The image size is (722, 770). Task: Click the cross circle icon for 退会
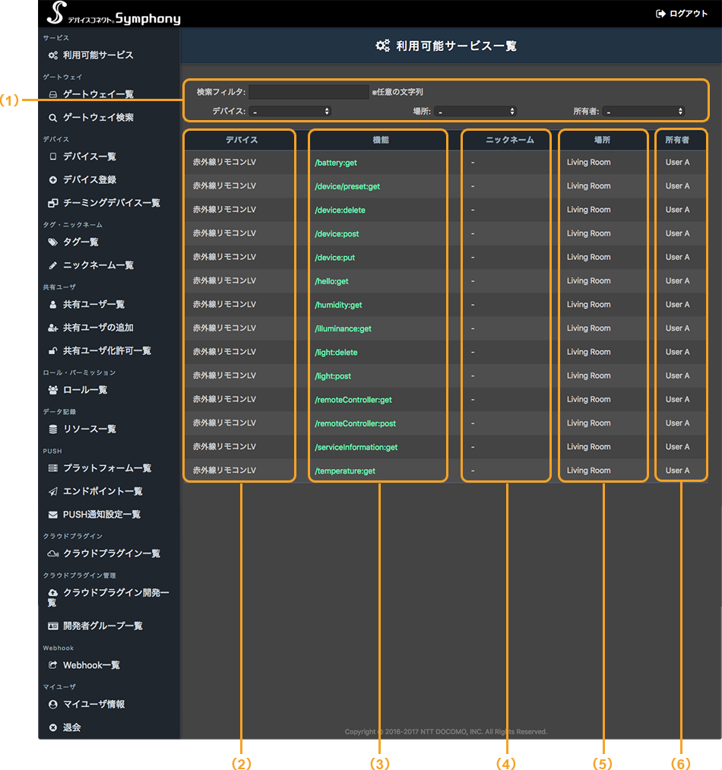point(52,727)
